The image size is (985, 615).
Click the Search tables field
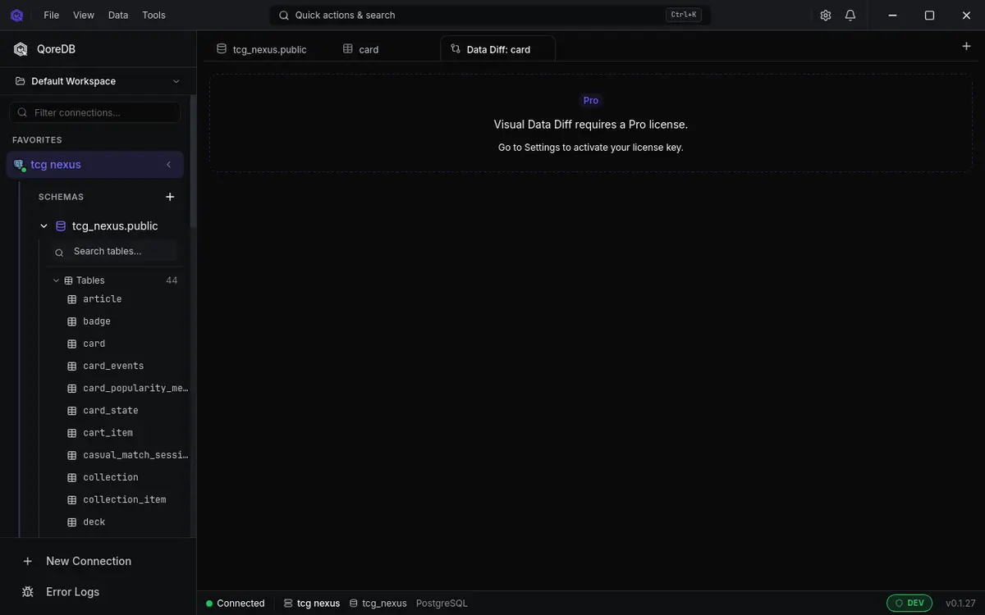(112, 251)
